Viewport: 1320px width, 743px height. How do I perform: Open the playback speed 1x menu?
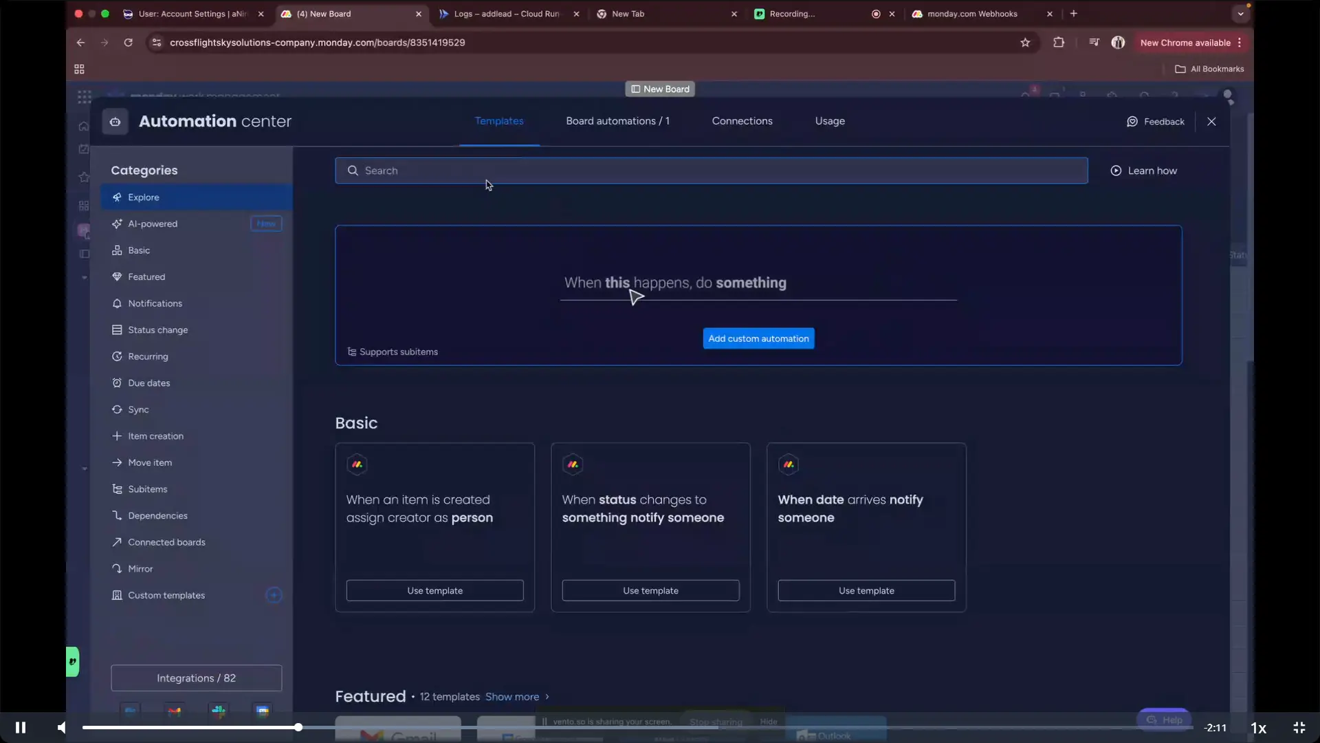[1258, 728]
